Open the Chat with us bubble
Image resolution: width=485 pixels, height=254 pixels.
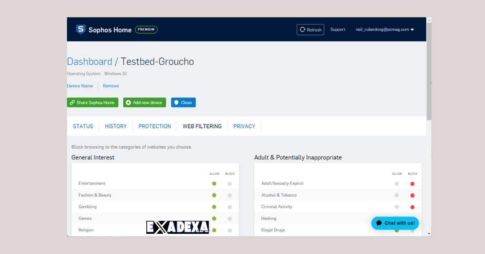(x=395, y=223)
